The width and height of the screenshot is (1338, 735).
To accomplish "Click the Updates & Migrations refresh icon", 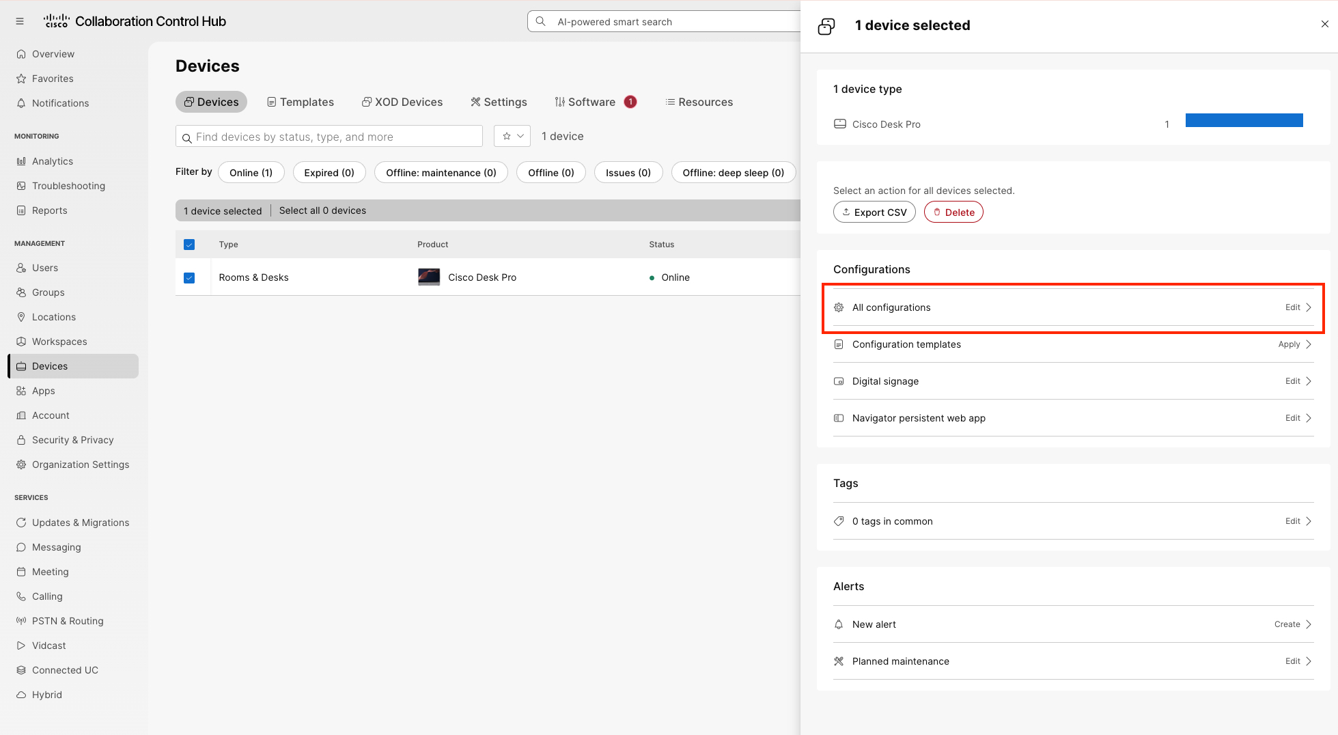I will point(21,523).
